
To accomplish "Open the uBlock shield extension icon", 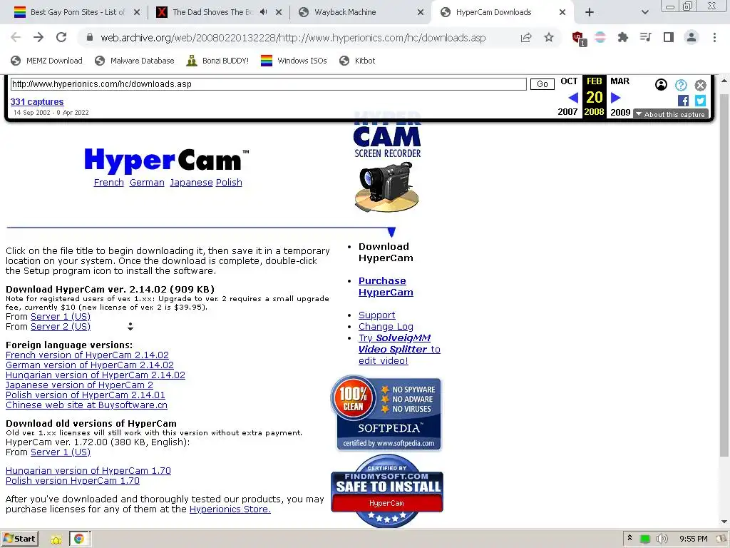I will (x=579, y=39).
